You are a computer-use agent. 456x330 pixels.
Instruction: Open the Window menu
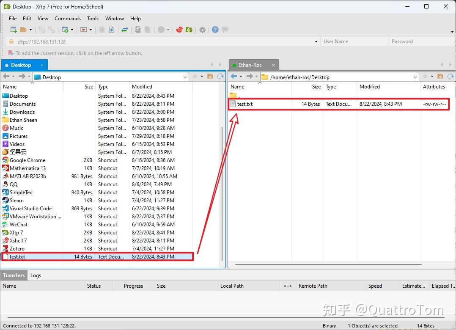point(115,18)
